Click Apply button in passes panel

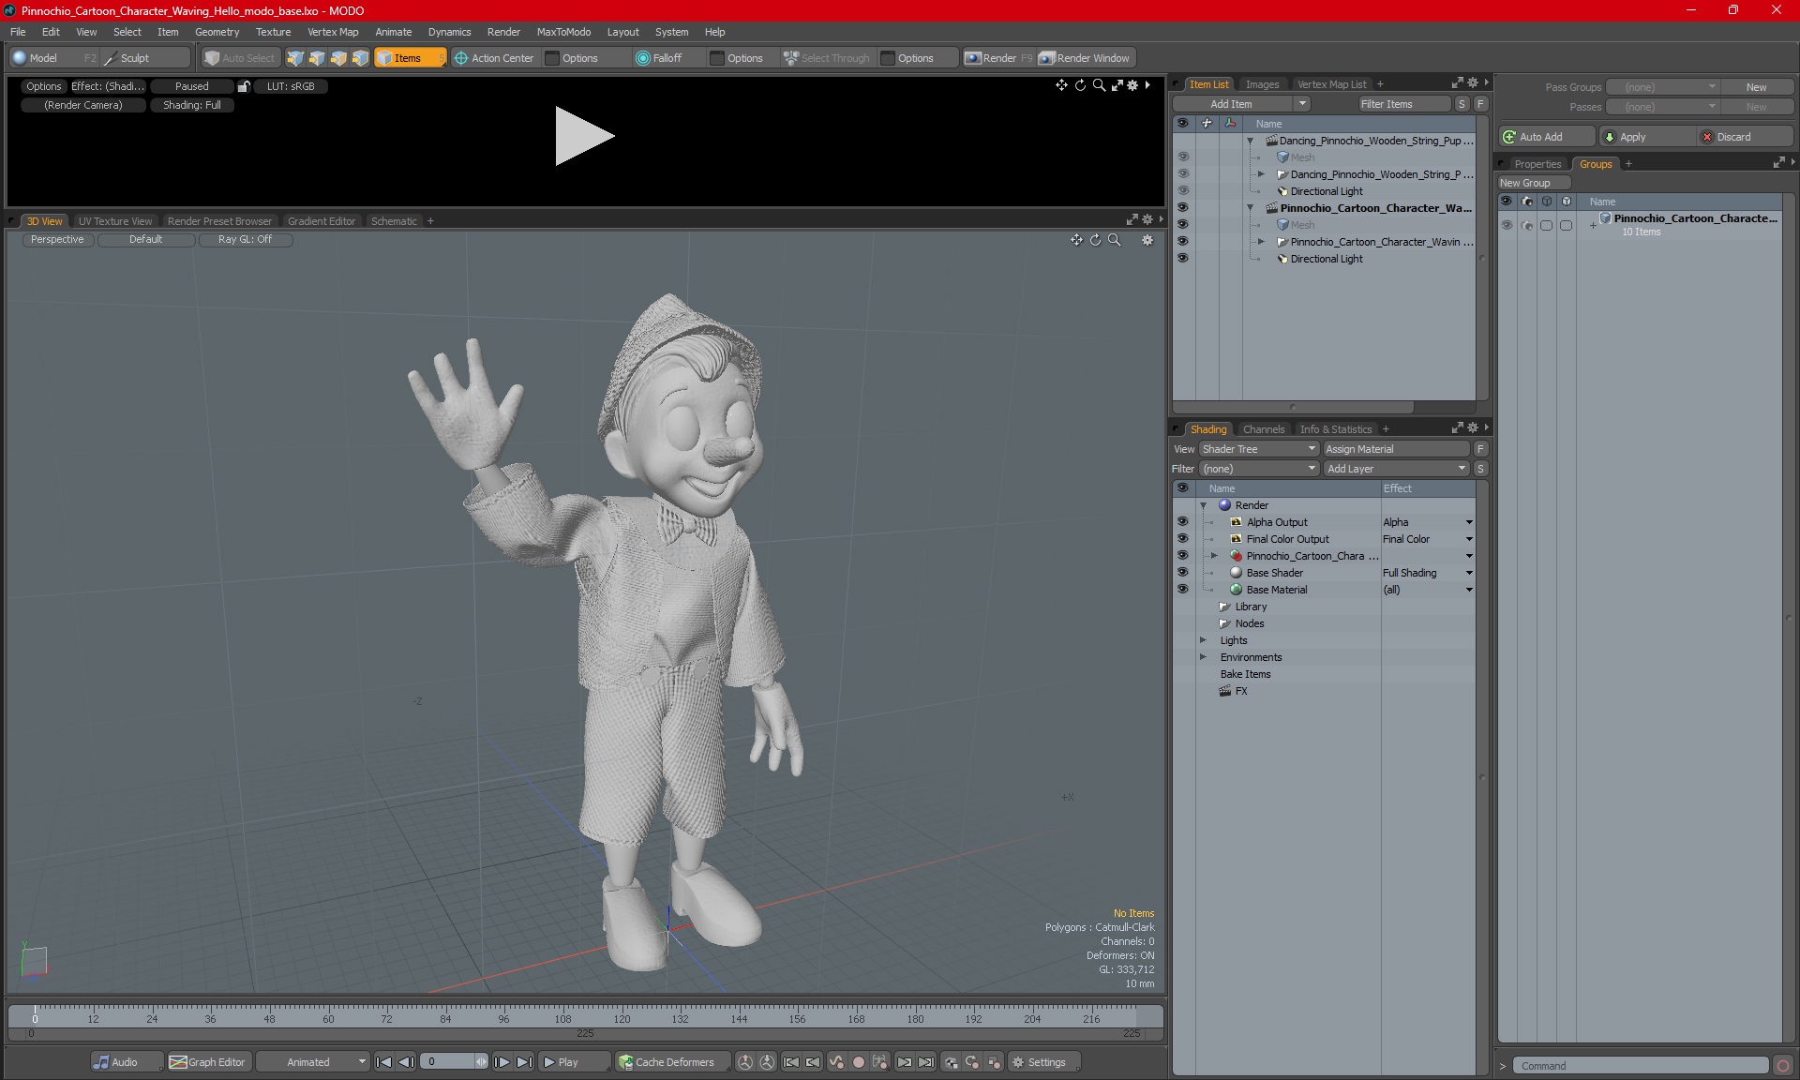pos(1646,137)
